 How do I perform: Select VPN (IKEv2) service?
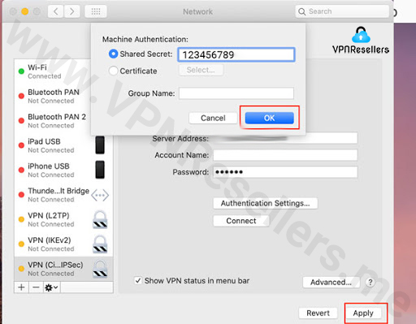point(63,244)
